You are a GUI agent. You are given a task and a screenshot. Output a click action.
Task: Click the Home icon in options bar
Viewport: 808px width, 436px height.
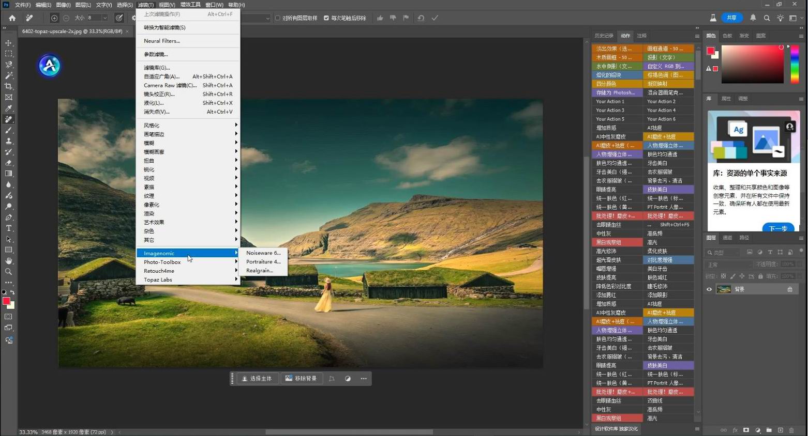(x=12, y=18)
